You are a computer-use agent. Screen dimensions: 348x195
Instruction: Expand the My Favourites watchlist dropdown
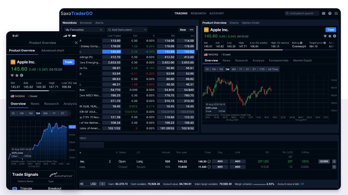coord(83,30)
